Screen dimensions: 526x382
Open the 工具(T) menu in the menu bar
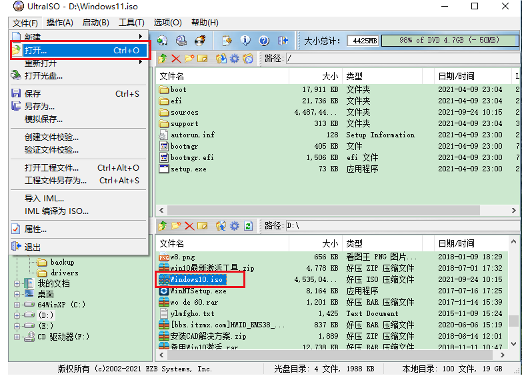[131, 23]
